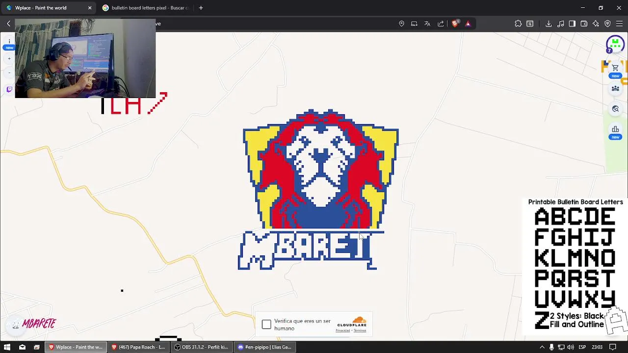Open the Leo AI sparkle icon
This screenshot has width=628, height=353.
click(x=596, y=24)
